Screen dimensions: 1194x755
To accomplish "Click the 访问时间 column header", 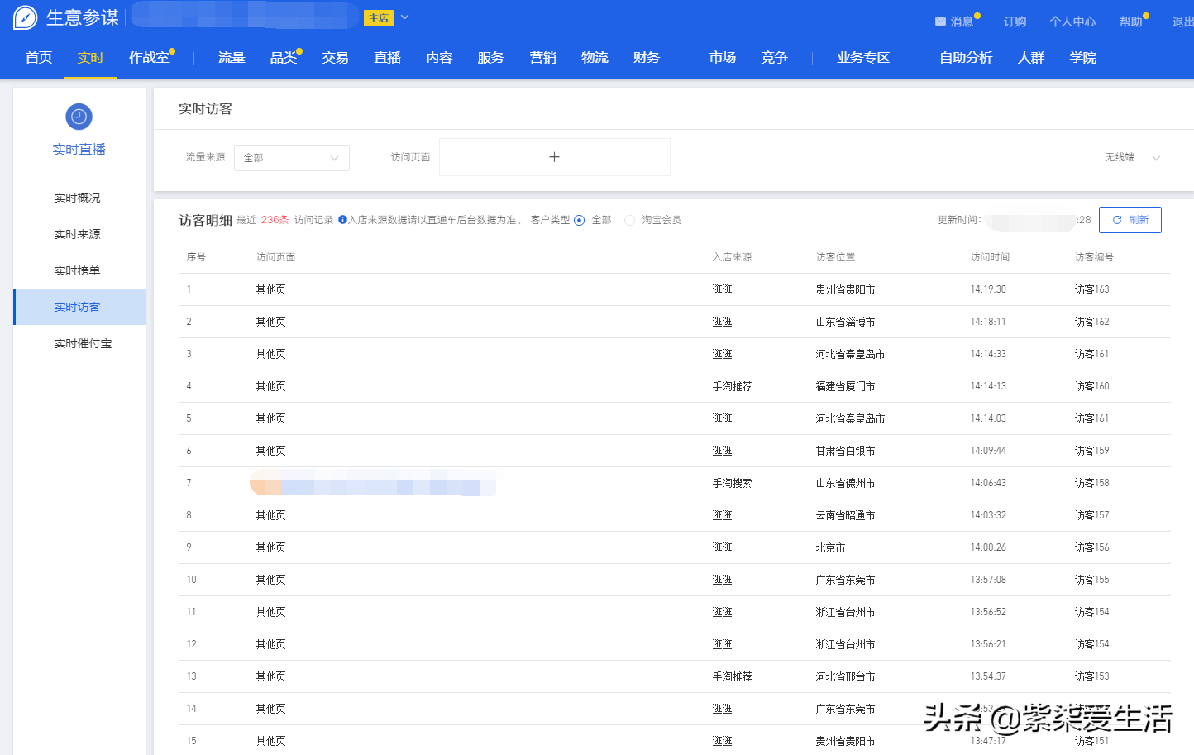I will [x=990, y=257].
